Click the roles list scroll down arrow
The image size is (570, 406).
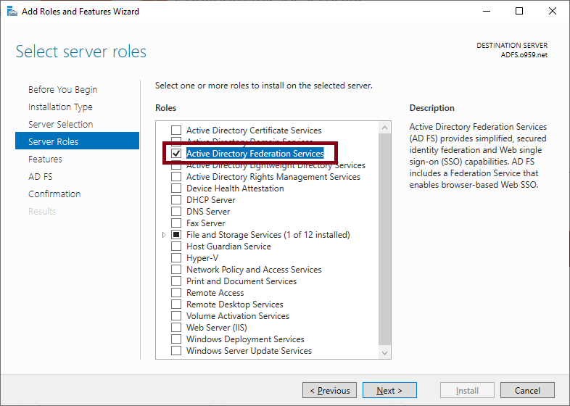(384, 353)
